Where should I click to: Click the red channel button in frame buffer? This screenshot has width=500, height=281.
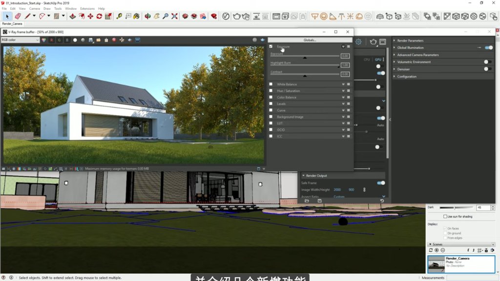pyautogui.click(x=52, y=40)
